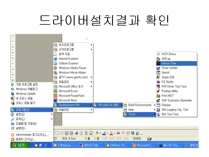Expand Development Kits submenu

pos(73,105)
